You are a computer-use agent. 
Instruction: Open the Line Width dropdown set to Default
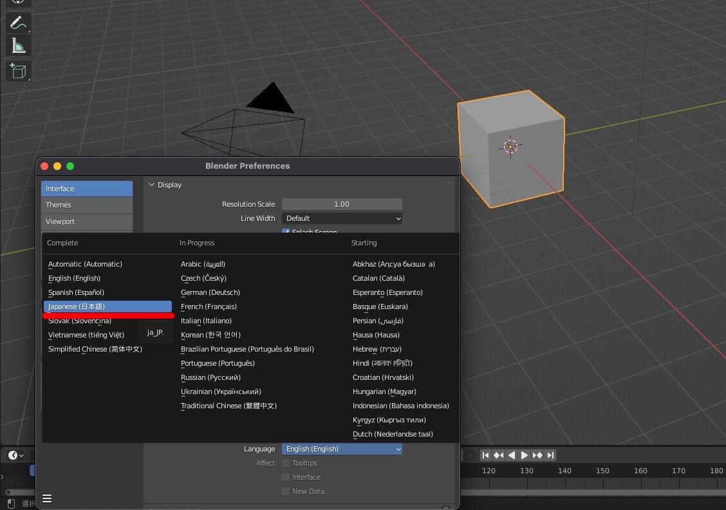(342, 218)
